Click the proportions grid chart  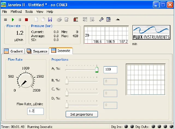[x=146, y=80]
